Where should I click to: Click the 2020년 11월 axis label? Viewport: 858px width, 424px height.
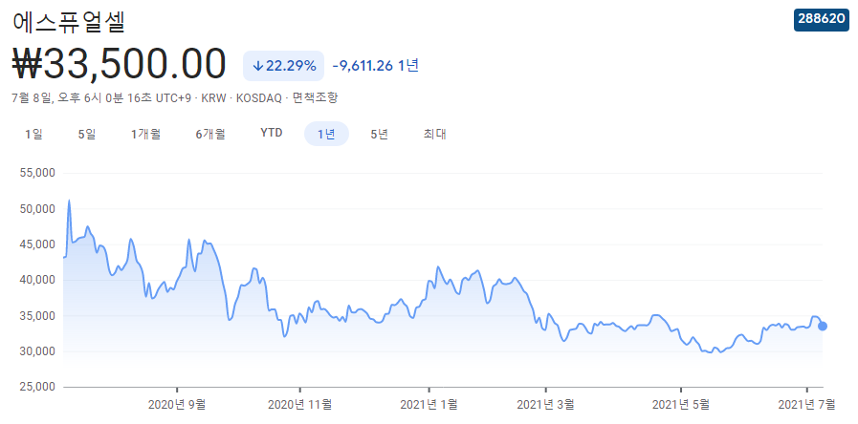pyautogui.click(x=299, y=405)
